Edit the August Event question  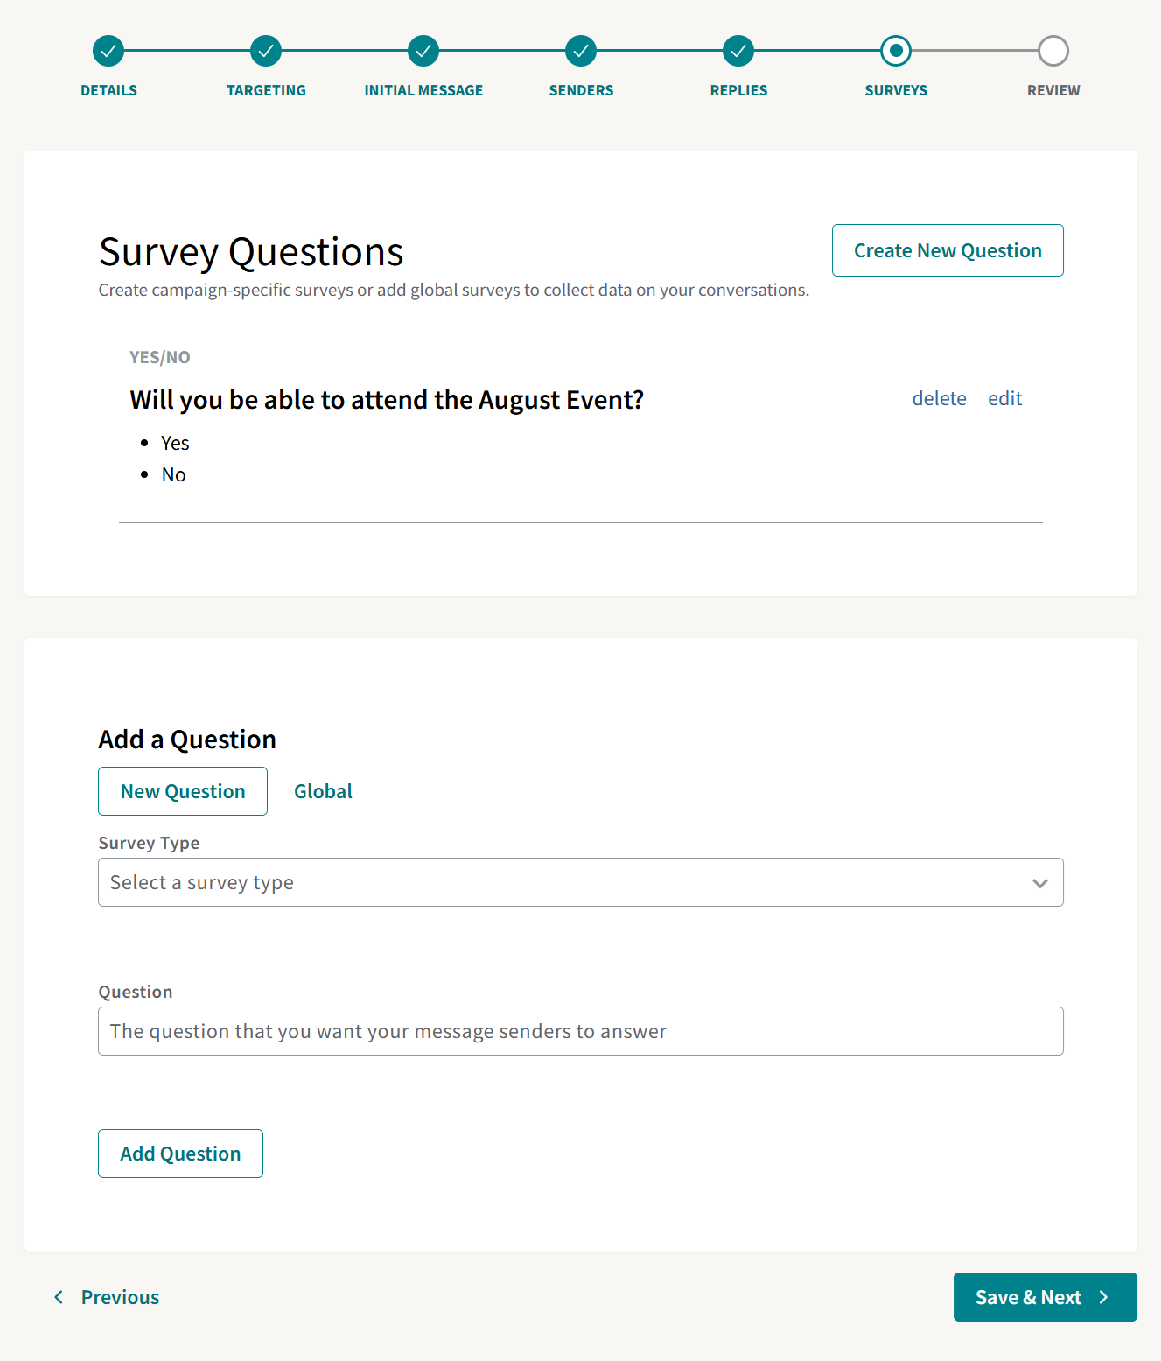(1004, 398)
